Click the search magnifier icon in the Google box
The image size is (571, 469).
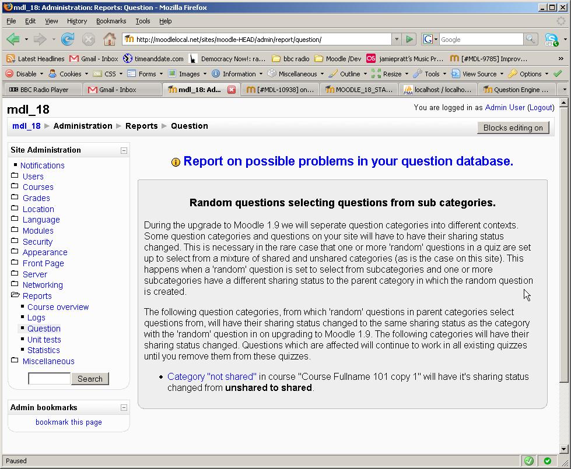(x=530, y=40)
